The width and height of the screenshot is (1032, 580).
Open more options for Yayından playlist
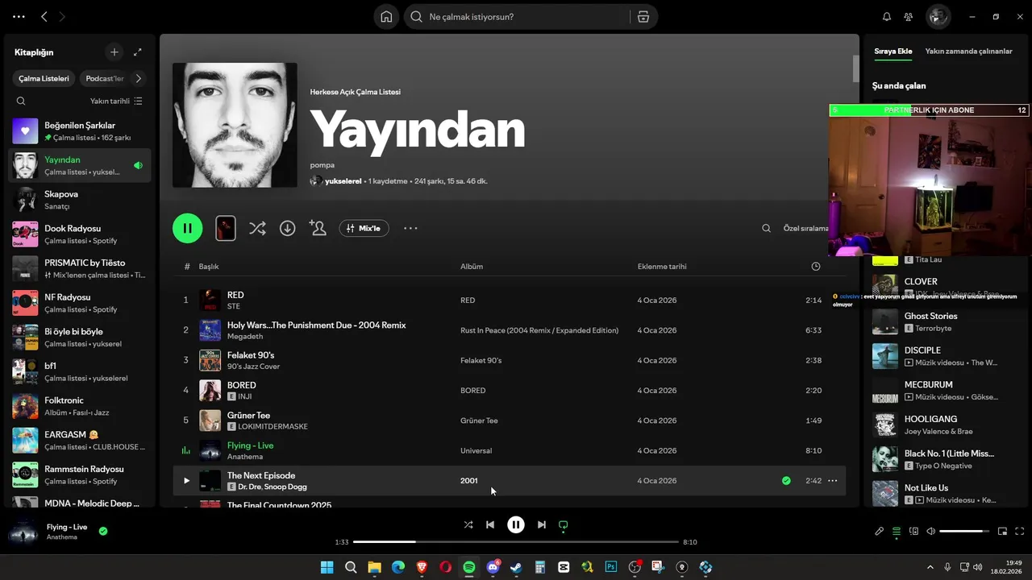[x=410, y=228]
